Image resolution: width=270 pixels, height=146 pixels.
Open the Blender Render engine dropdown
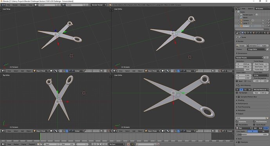(x=99, y=5)
